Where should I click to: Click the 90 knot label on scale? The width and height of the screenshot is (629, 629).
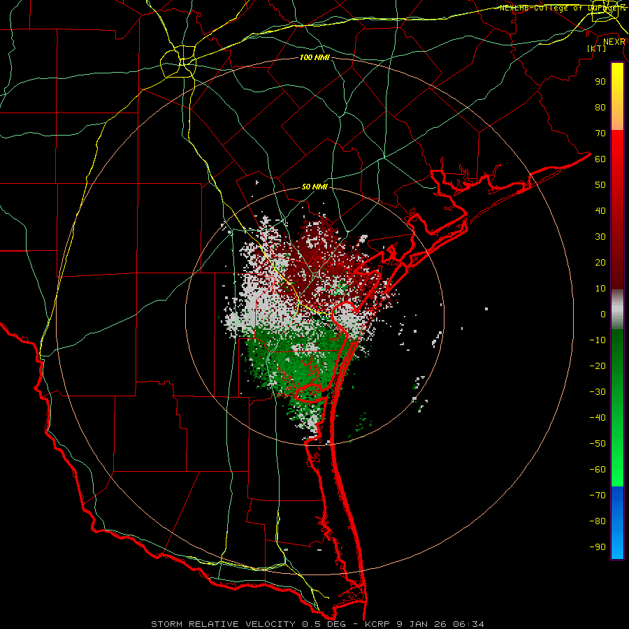[x=600, y=82]
